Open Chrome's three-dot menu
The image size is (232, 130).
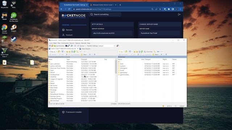point(181,9)
